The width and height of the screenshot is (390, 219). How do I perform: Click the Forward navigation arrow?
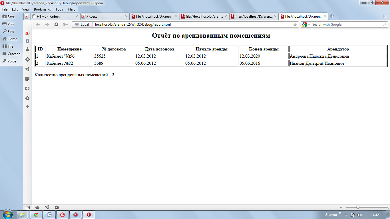(47, 25)
